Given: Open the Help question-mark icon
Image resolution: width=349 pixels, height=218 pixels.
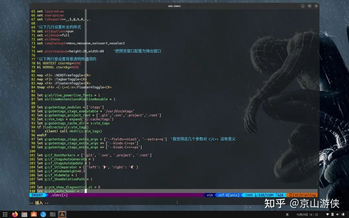Looking at the screenshot, I should click(x=43, y=214).
